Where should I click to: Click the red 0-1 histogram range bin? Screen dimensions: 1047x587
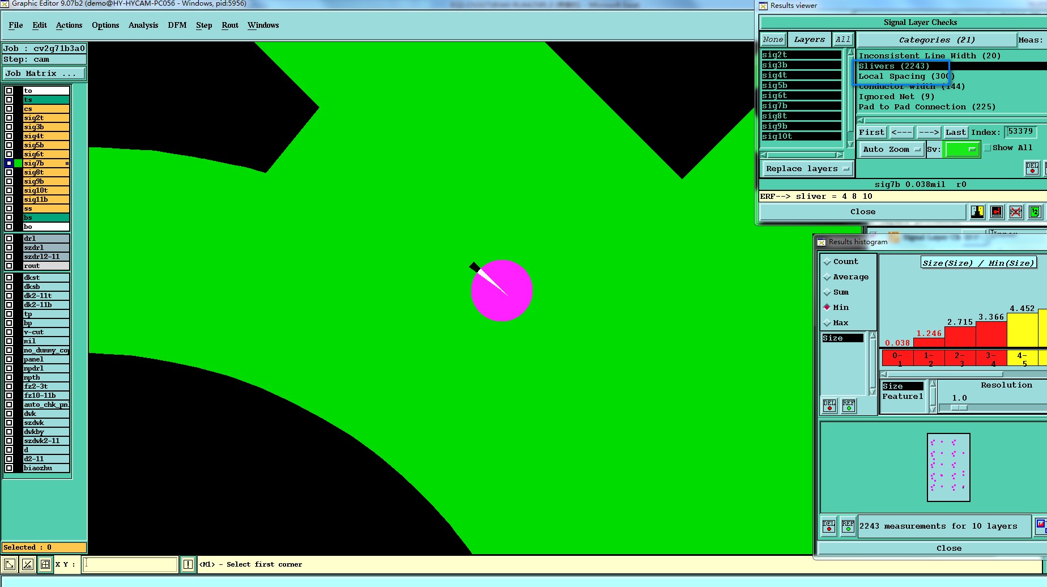pos(897,359)
